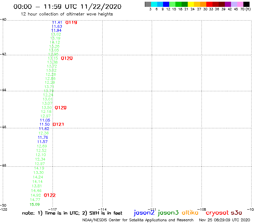Select the value '12.18'
254x223 pixels.
point(46,112)
